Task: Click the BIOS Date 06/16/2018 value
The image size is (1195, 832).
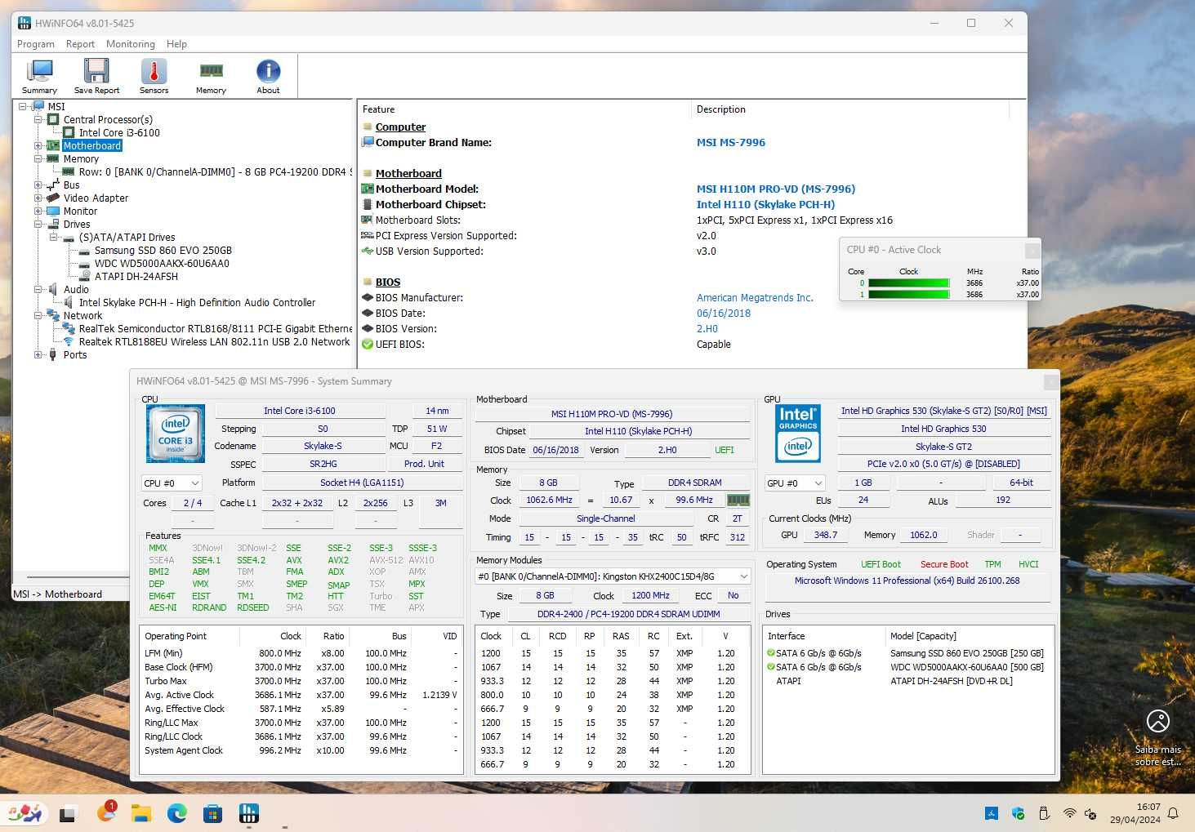Action: click(555, 450)
